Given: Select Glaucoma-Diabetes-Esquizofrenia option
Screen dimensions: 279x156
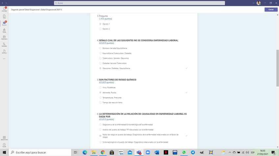Looking at the screenshot, I should pyautogui.click(x=100, y=68).
